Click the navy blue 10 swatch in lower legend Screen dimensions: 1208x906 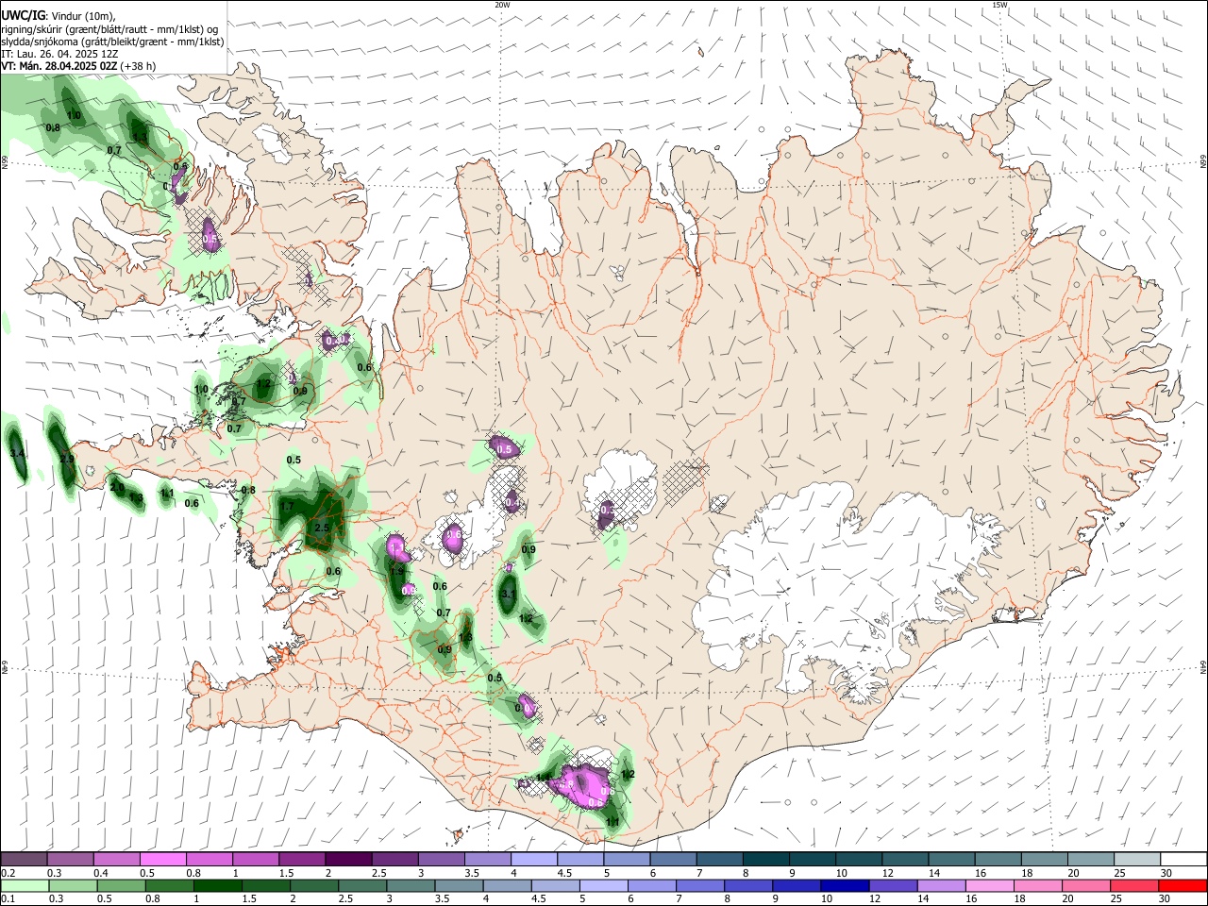pyautogui.click(x=844, y=885)
